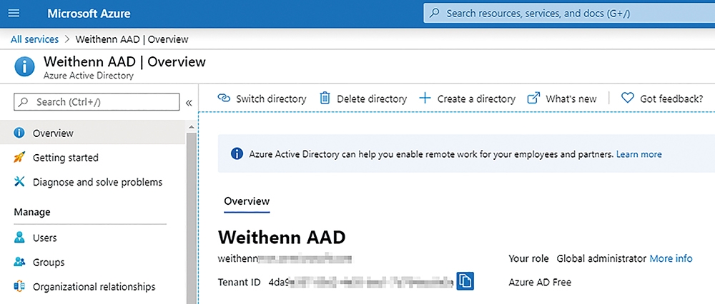715x304 pixels.
Task: Go to All services breadcrumb
Action: (34, 39)
